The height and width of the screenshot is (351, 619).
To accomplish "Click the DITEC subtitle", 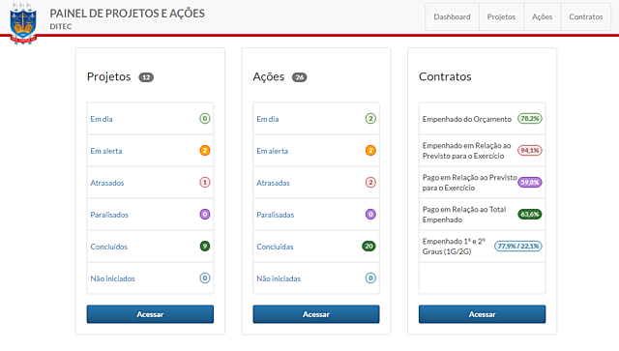I will (x=61, y=26).
